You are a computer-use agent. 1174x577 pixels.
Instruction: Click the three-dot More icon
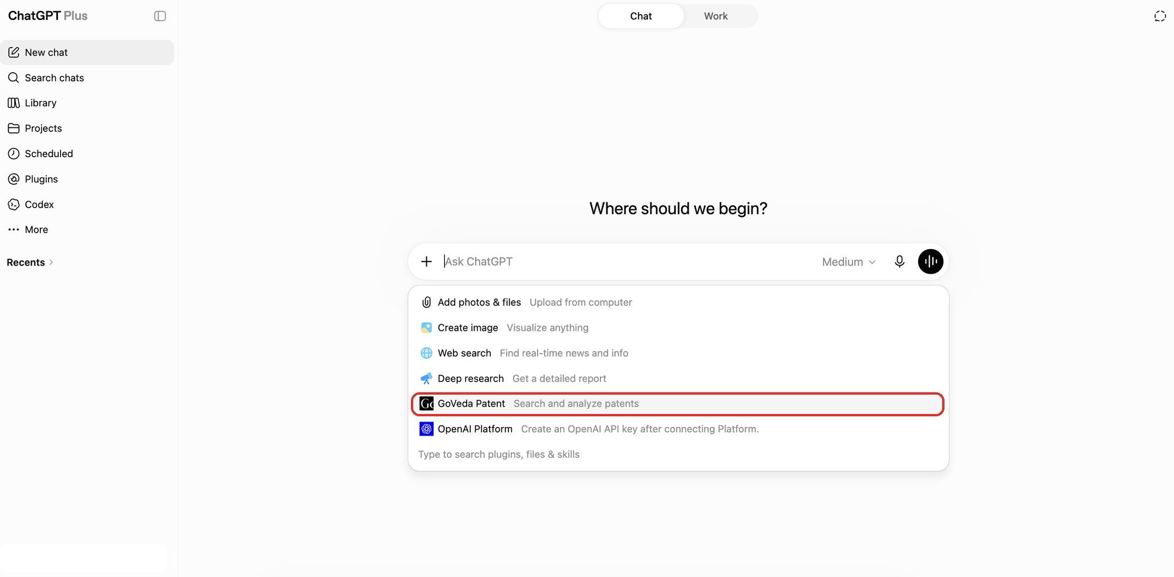point(14,229)
